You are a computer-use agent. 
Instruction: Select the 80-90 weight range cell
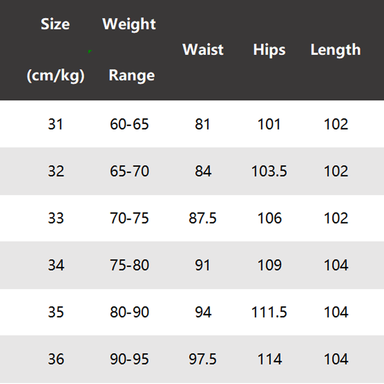tap(130, 312)
